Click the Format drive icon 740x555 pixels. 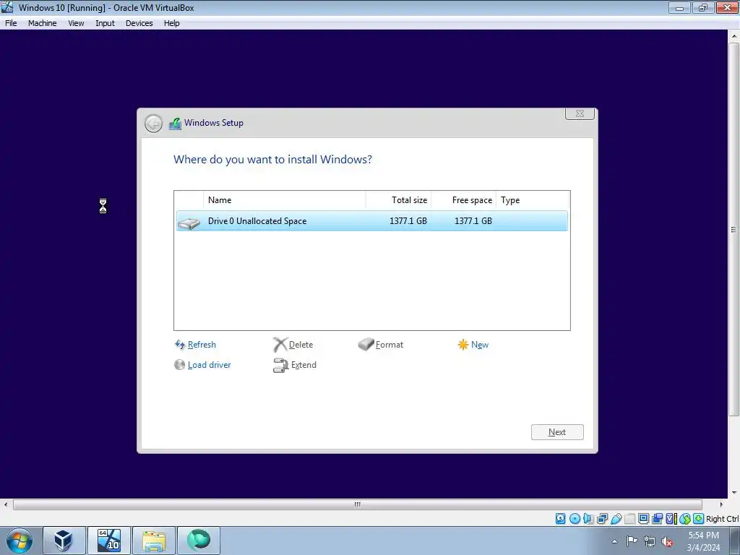pos(366,345)
